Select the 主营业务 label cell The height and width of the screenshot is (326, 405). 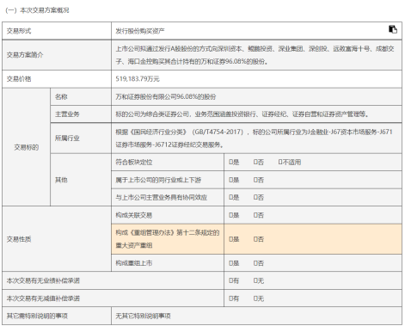coord(81,114)
